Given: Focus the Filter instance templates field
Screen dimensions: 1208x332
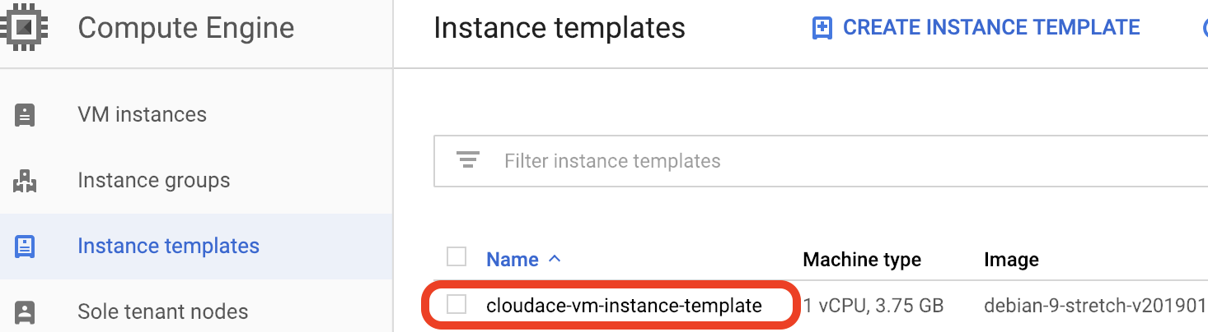Looking at the screenshot, I should [x=821, y=161].
